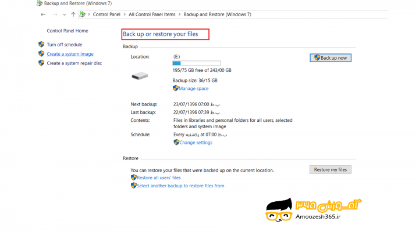Click the 'Backup size: 36/15 GB' text
Viewport: 419px width, 232px height.
point(195,81)
